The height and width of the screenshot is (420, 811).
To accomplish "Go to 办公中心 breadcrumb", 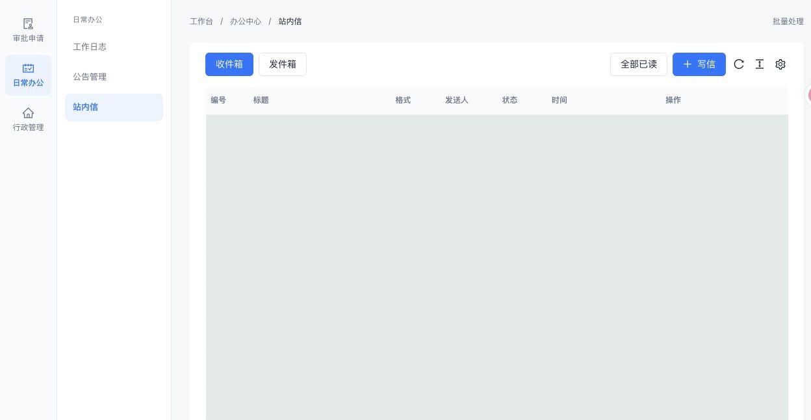I will [246, 21].
